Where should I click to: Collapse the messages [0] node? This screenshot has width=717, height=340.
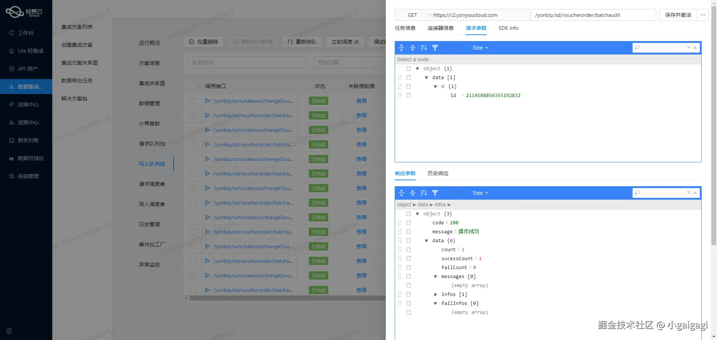pyautogui.click(x=435, y=277)
